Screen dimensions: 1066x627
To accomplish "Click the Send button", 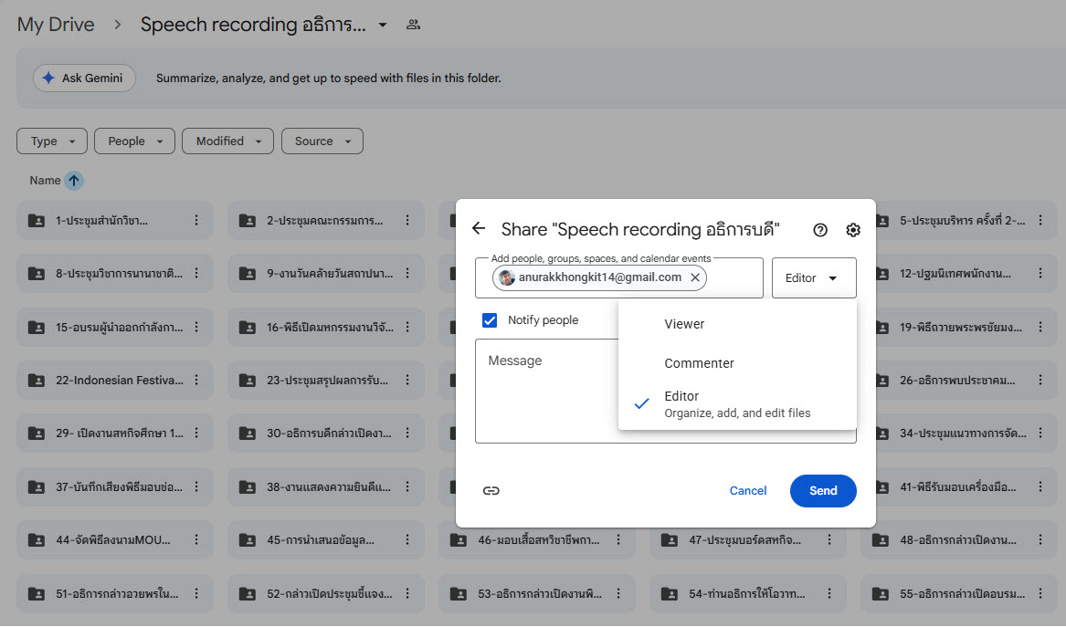I will pos(823,490).
